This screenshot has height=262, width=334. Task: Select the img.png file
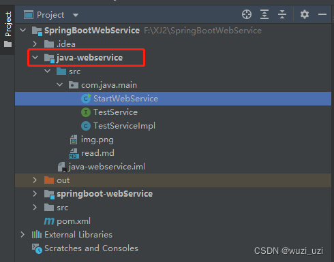97,140
